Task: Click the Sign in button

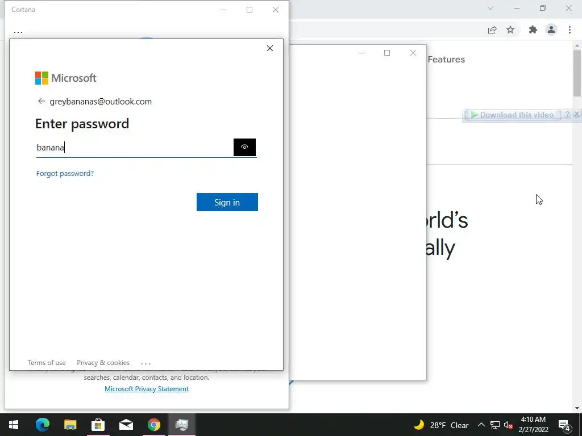Action: 227,202
